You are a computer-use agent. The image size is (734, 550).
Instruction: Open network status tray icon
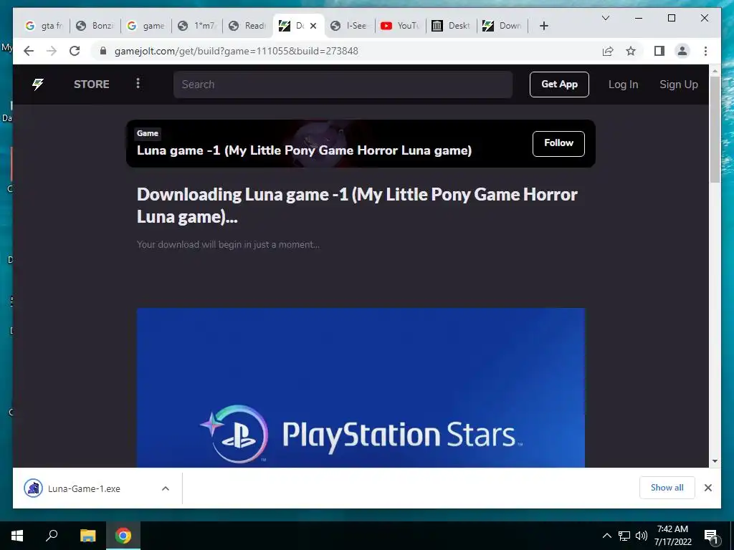tap(624, 536)
